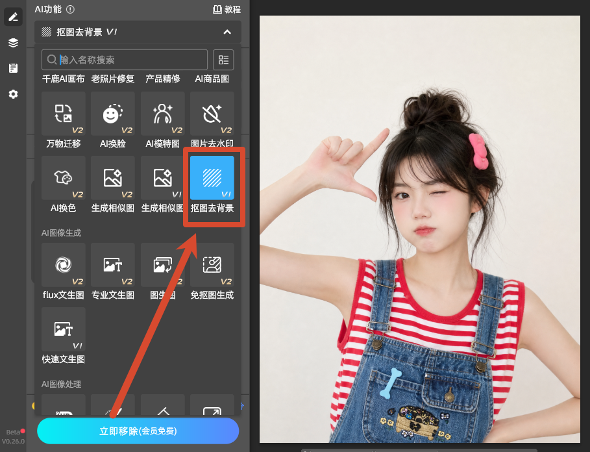The image size is (590, 452).
Task: Select the AI模特图 model image tool
Action: click(x=162, y=114)
